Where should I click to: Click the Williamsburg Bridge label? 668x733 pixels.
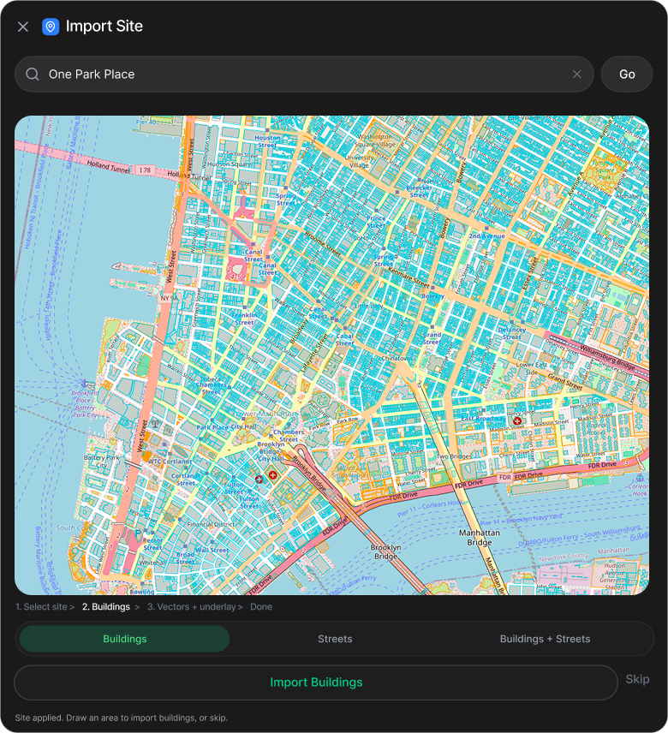(607, 356)
